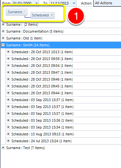121x168 pixels.
Task: Expand Scheduled 28 Oct 2013 10:13
Action: (8, 52)
